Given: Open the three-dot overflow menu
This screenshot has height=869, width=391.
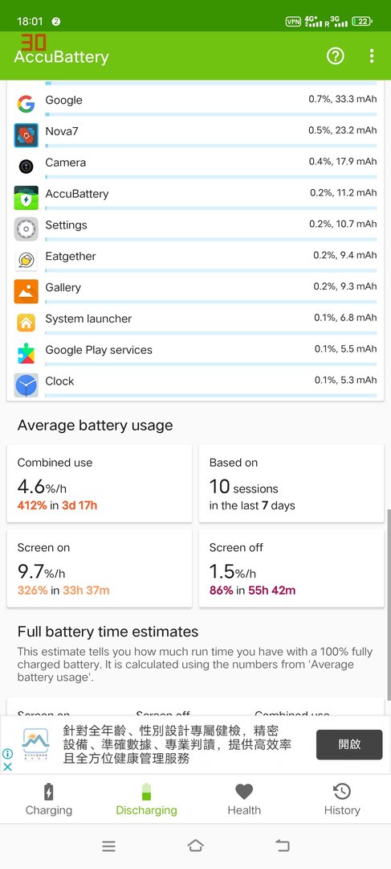Looking at the screenshot, I should (x=372, y=56).
